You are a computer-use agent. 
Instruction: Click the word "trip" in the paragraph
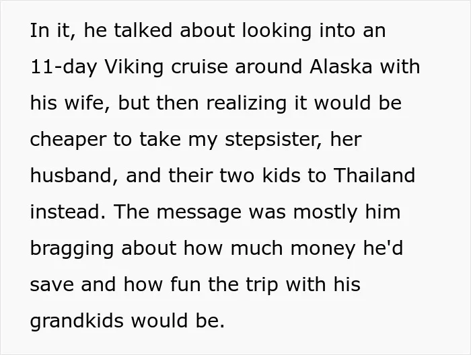click(x=262, y=285)
